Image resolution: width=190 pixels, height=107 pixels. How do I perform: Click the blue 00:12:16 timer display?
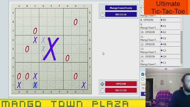click(x=121, y=15)
